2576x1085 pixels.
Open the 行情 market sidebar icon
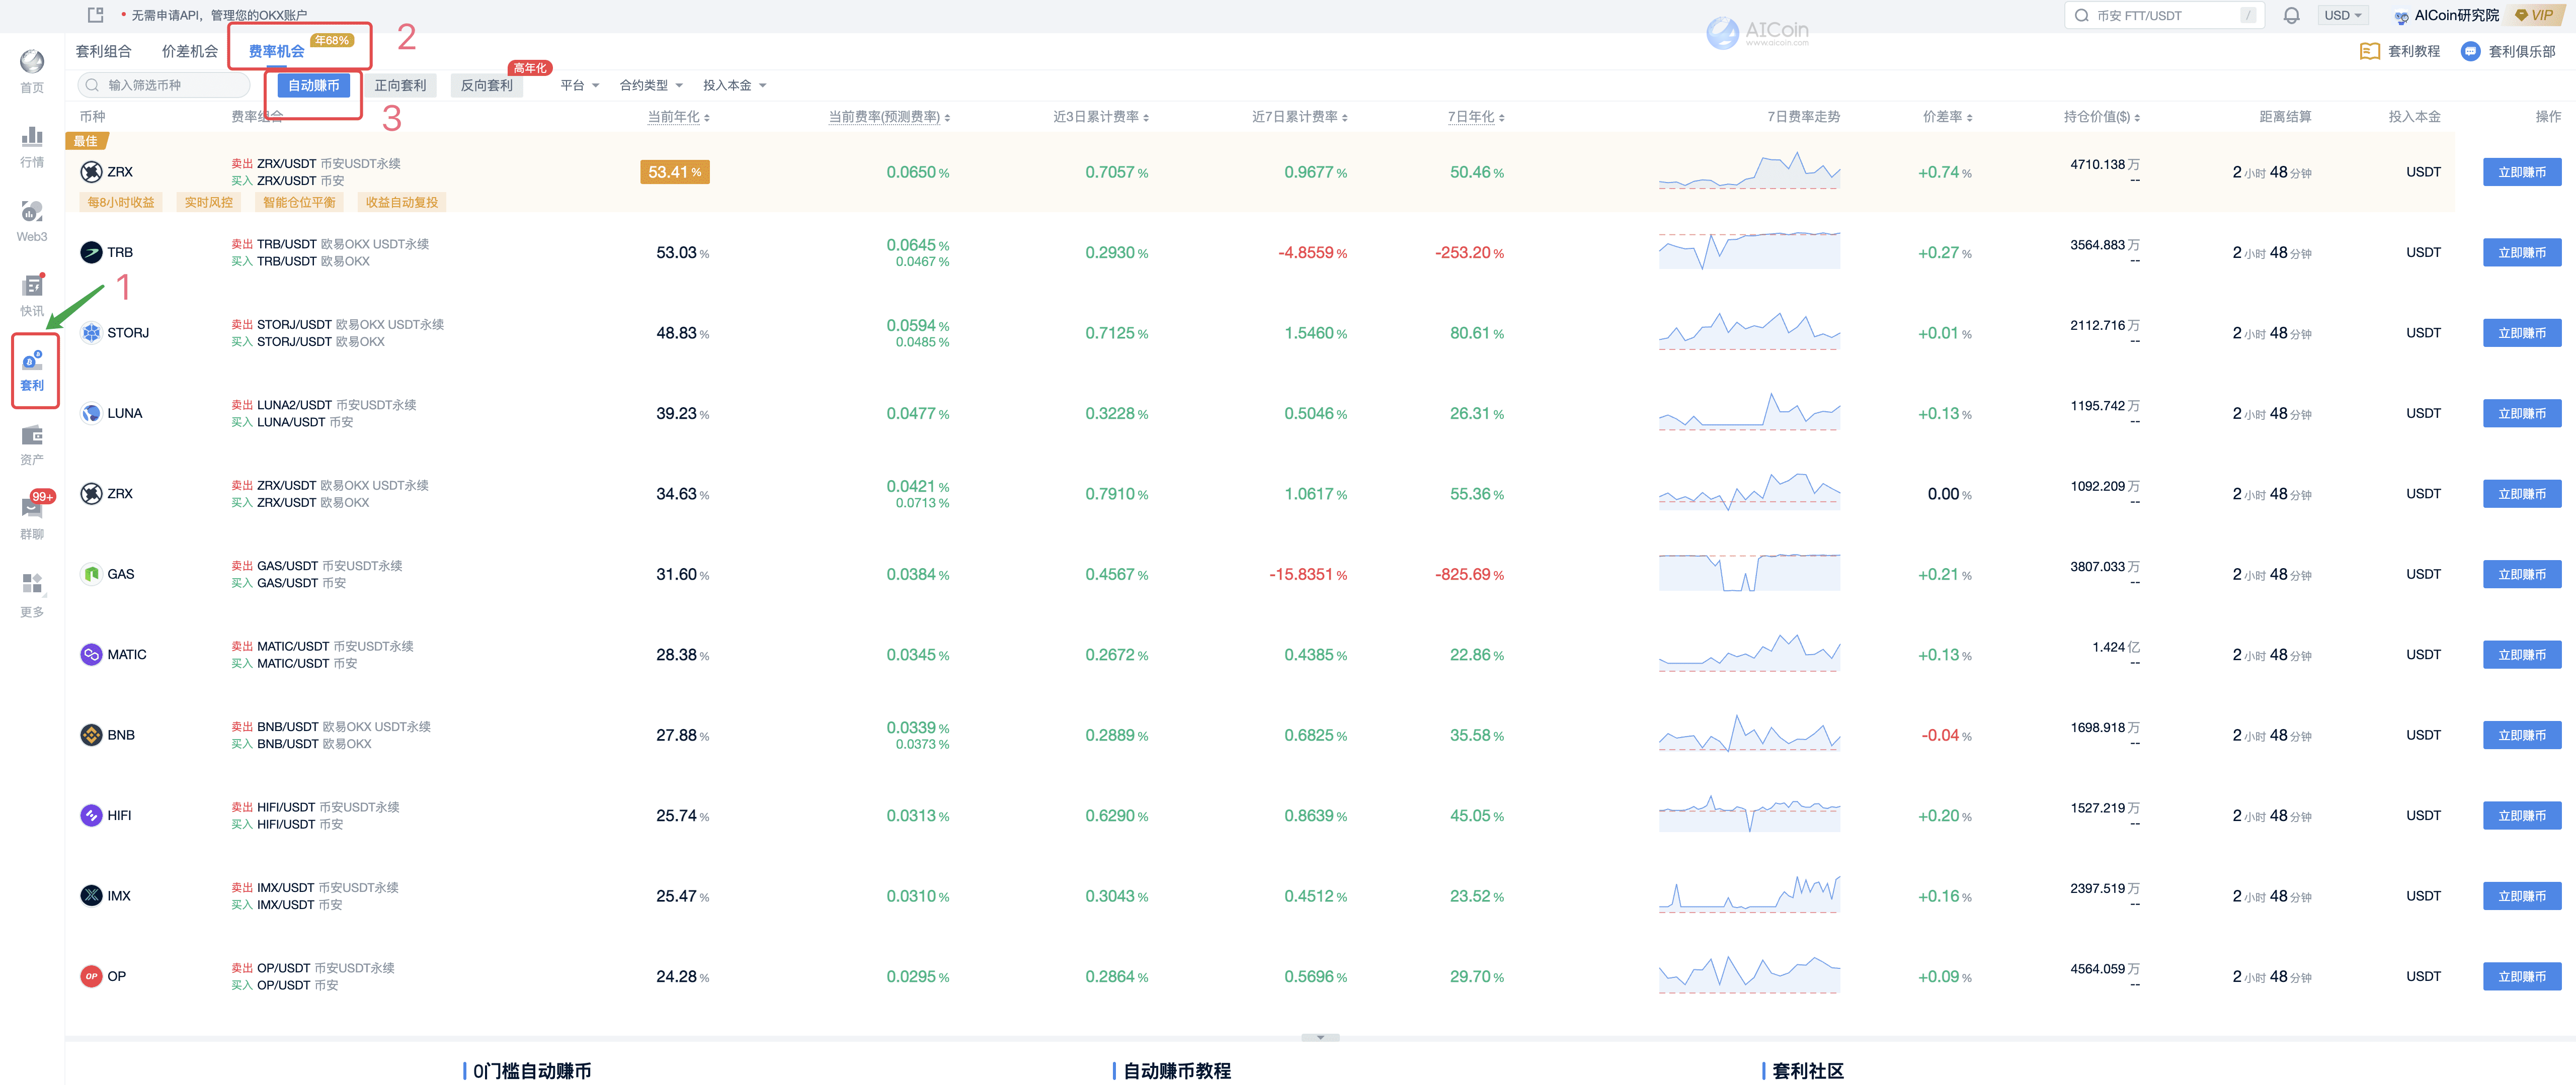pyautogui.click(x=32, y=136)
